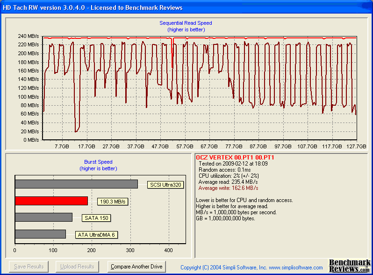This screenshot has width=373, height=275.
Task: Click the 7.7GB axis label
Action: pyautogui.click(x=62, y=146)
